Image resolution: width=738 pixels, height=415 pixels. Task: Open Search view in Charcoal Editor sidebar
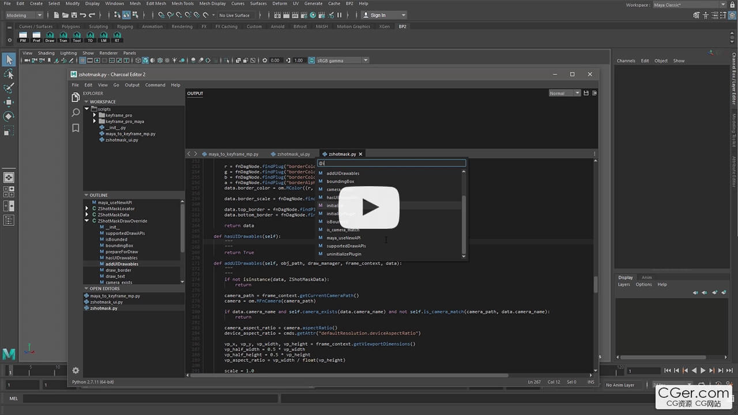76,113
